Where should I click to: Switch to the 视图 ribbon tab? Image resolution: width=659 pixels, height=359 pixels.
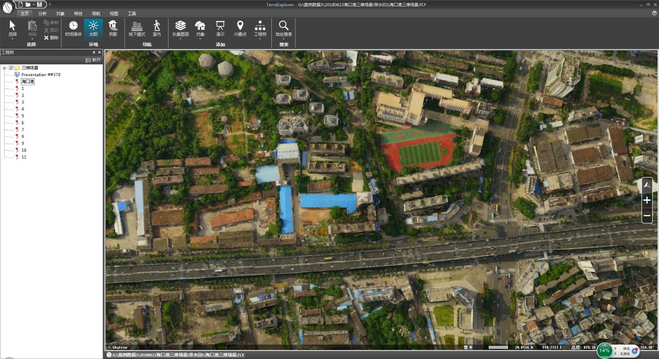pos(114,14)
